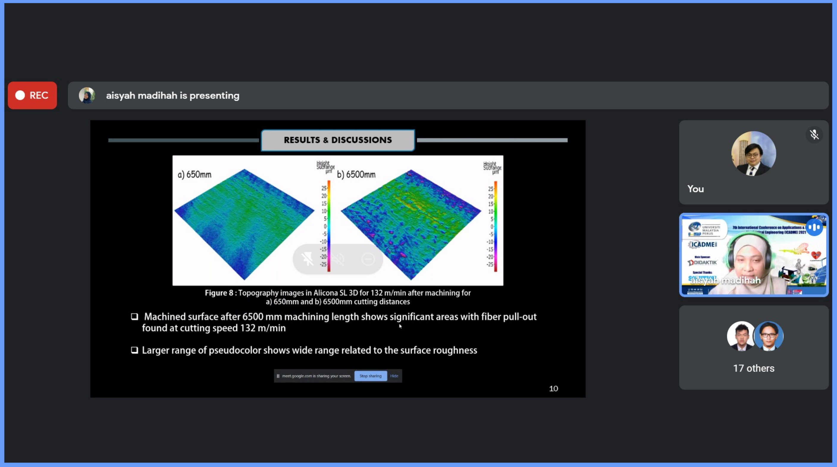Viewport: 837px width, 467px height.
Task: Click the Hide link in the sharing bar
Action: [x=394, y=376]
